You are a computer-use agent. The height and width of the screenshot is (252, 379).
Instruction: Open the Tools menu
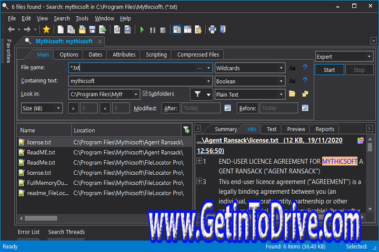pyautogui.click(x=82, y=18)
